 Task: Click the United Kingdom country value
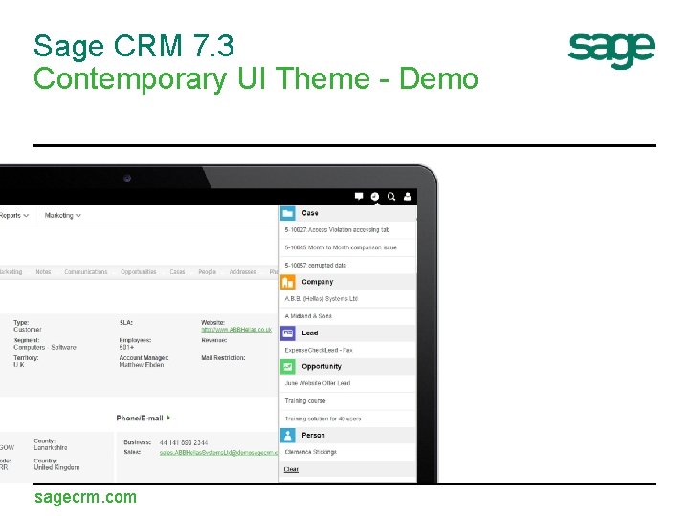[x=56, y=467]
